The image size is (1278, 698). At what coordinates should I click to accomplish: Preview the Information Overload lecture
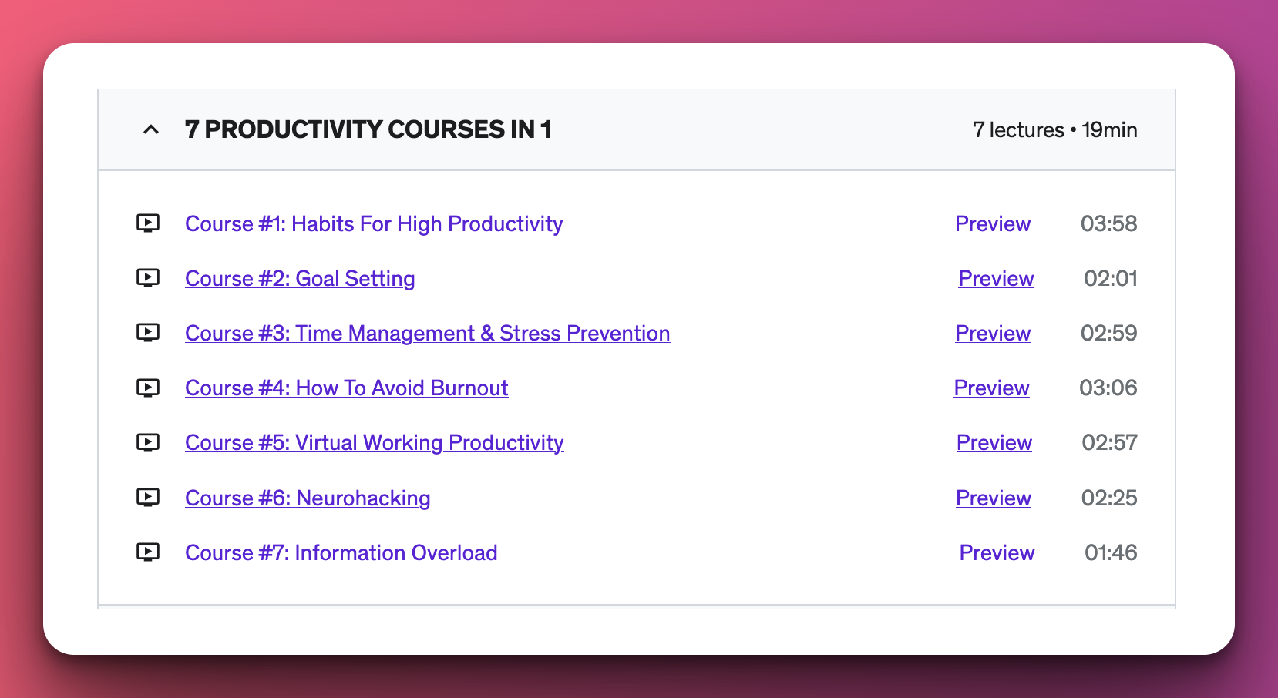coord(997,553)
